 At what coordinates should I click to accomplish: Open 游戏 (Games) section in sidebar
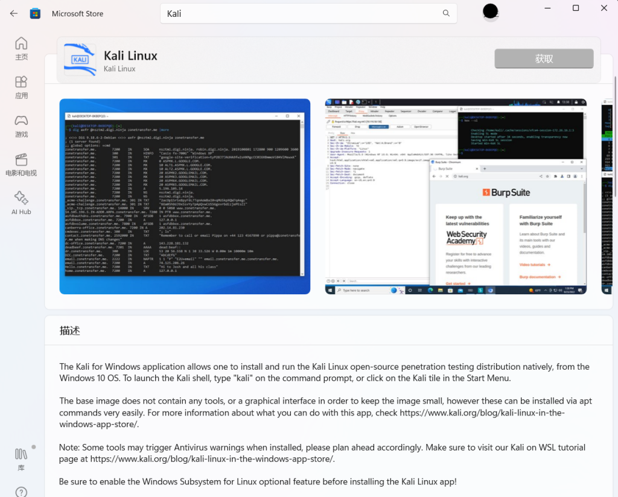(x=21, y=125)
